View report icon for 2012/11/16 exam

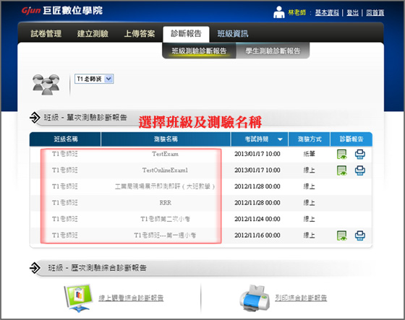pos(341,235)
